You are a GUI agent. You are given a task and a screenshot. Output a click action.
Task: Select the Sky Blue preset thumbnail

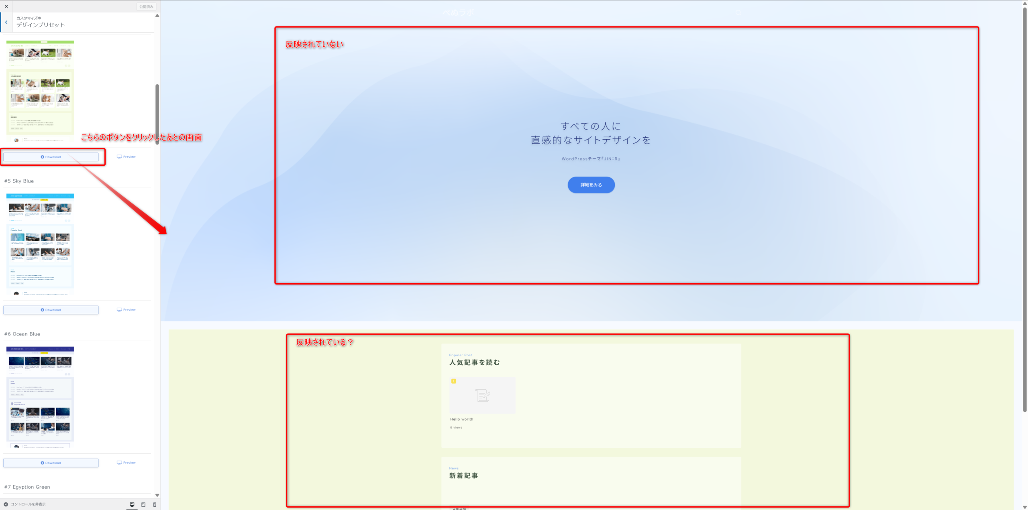(x=40, y=244)
